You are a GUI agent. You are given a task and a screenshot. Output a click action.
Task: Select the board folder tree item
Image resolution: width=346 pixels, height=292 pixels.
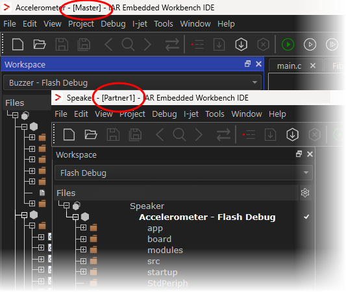[159, 239]
